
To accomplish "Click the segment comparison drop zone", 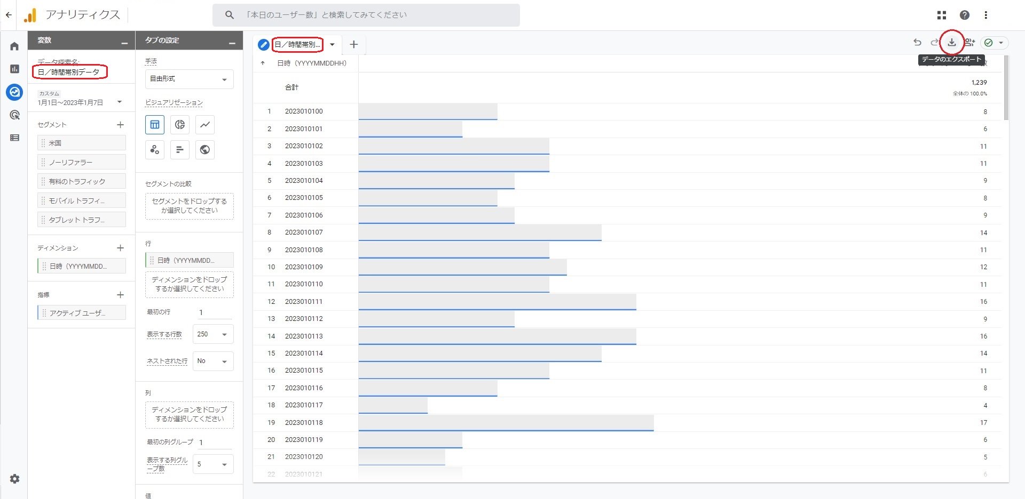I will pos(190,206).
